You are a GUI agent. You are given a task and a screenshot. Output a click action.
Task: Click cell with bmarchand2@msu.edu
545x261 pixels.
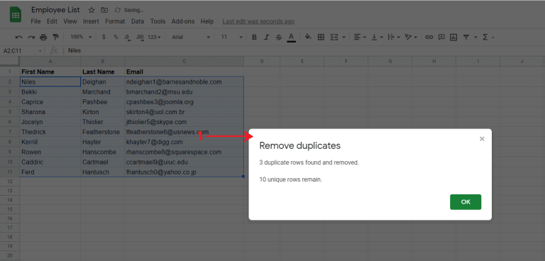tap(185, 91)
